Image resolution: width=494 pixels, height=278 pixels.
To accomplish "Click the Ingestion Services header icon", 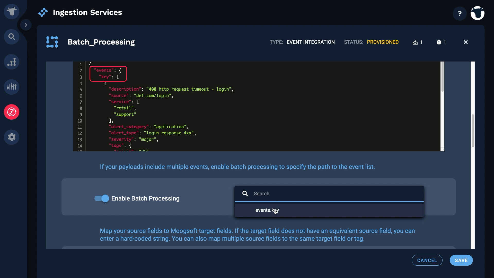I will (x=43, y=12).
